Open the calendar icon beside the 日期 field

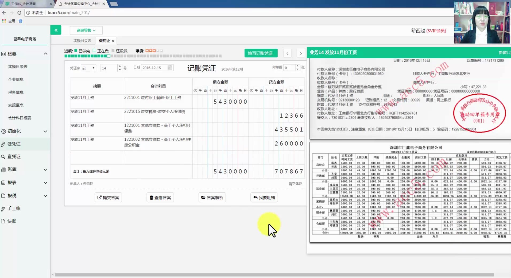(x=170, y=67)
